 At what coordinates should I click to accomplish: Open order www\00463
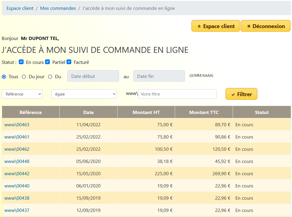tap(17, 125)
